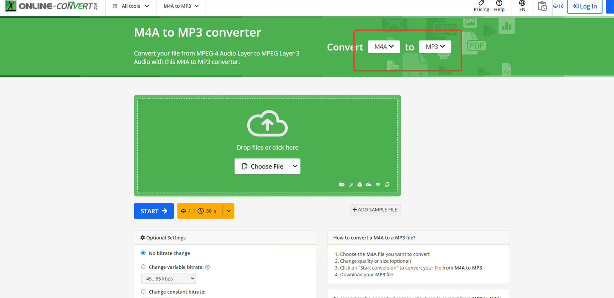The image size is (614, 298).
Task: Change language via EN globe
Action: pyautogui.click(x=522, y=6)
